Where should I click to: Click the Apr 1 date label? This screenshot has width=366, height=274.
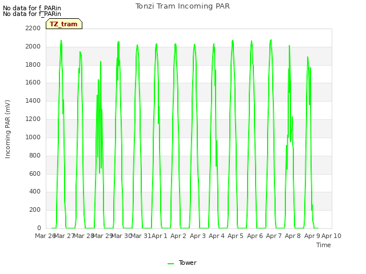tap(160, 236)
